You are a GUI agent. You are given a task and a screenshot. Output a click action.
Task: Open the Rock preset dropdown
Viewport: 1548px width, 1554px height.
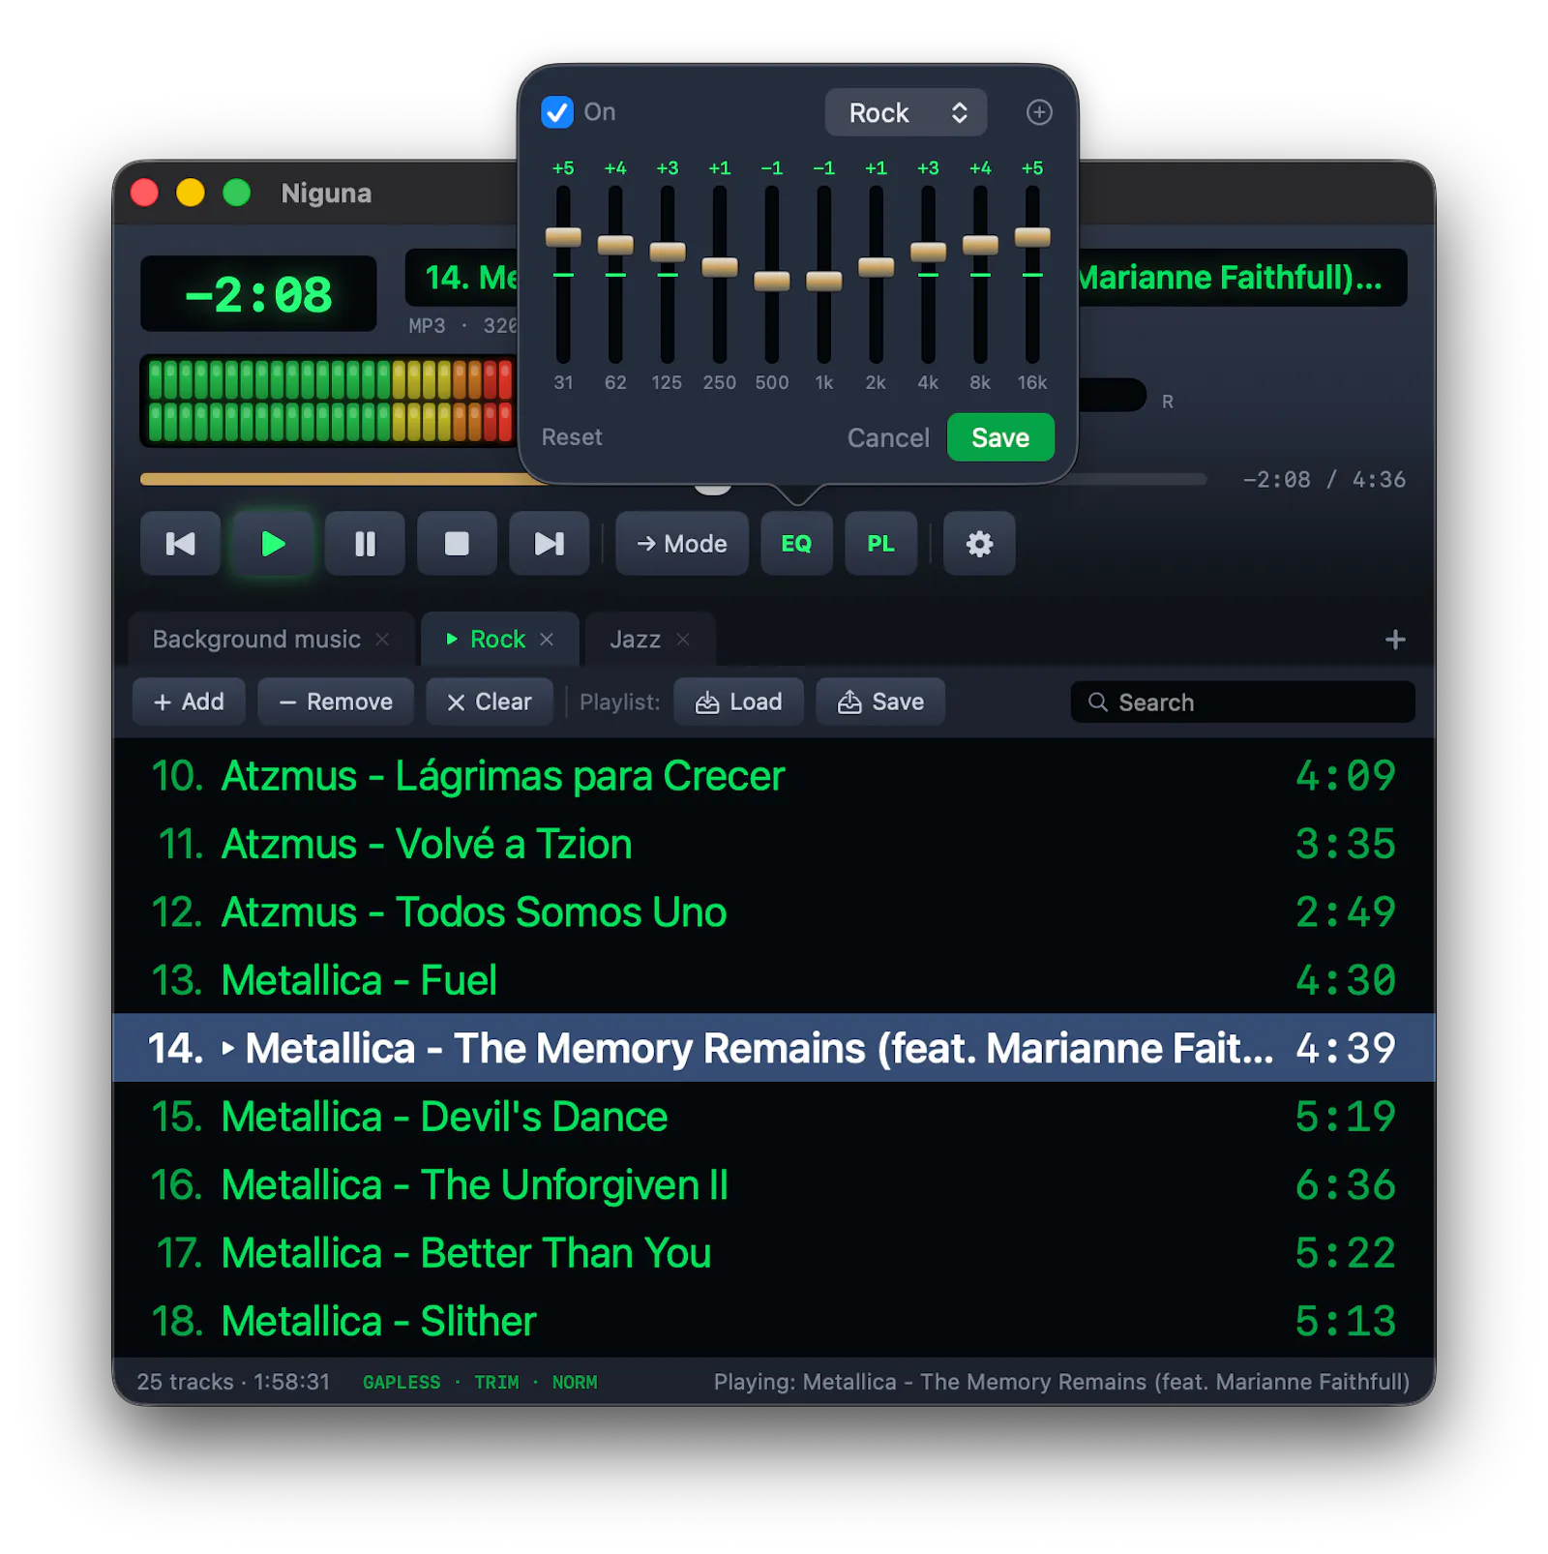pyautogui.click(x=906, y=112)
